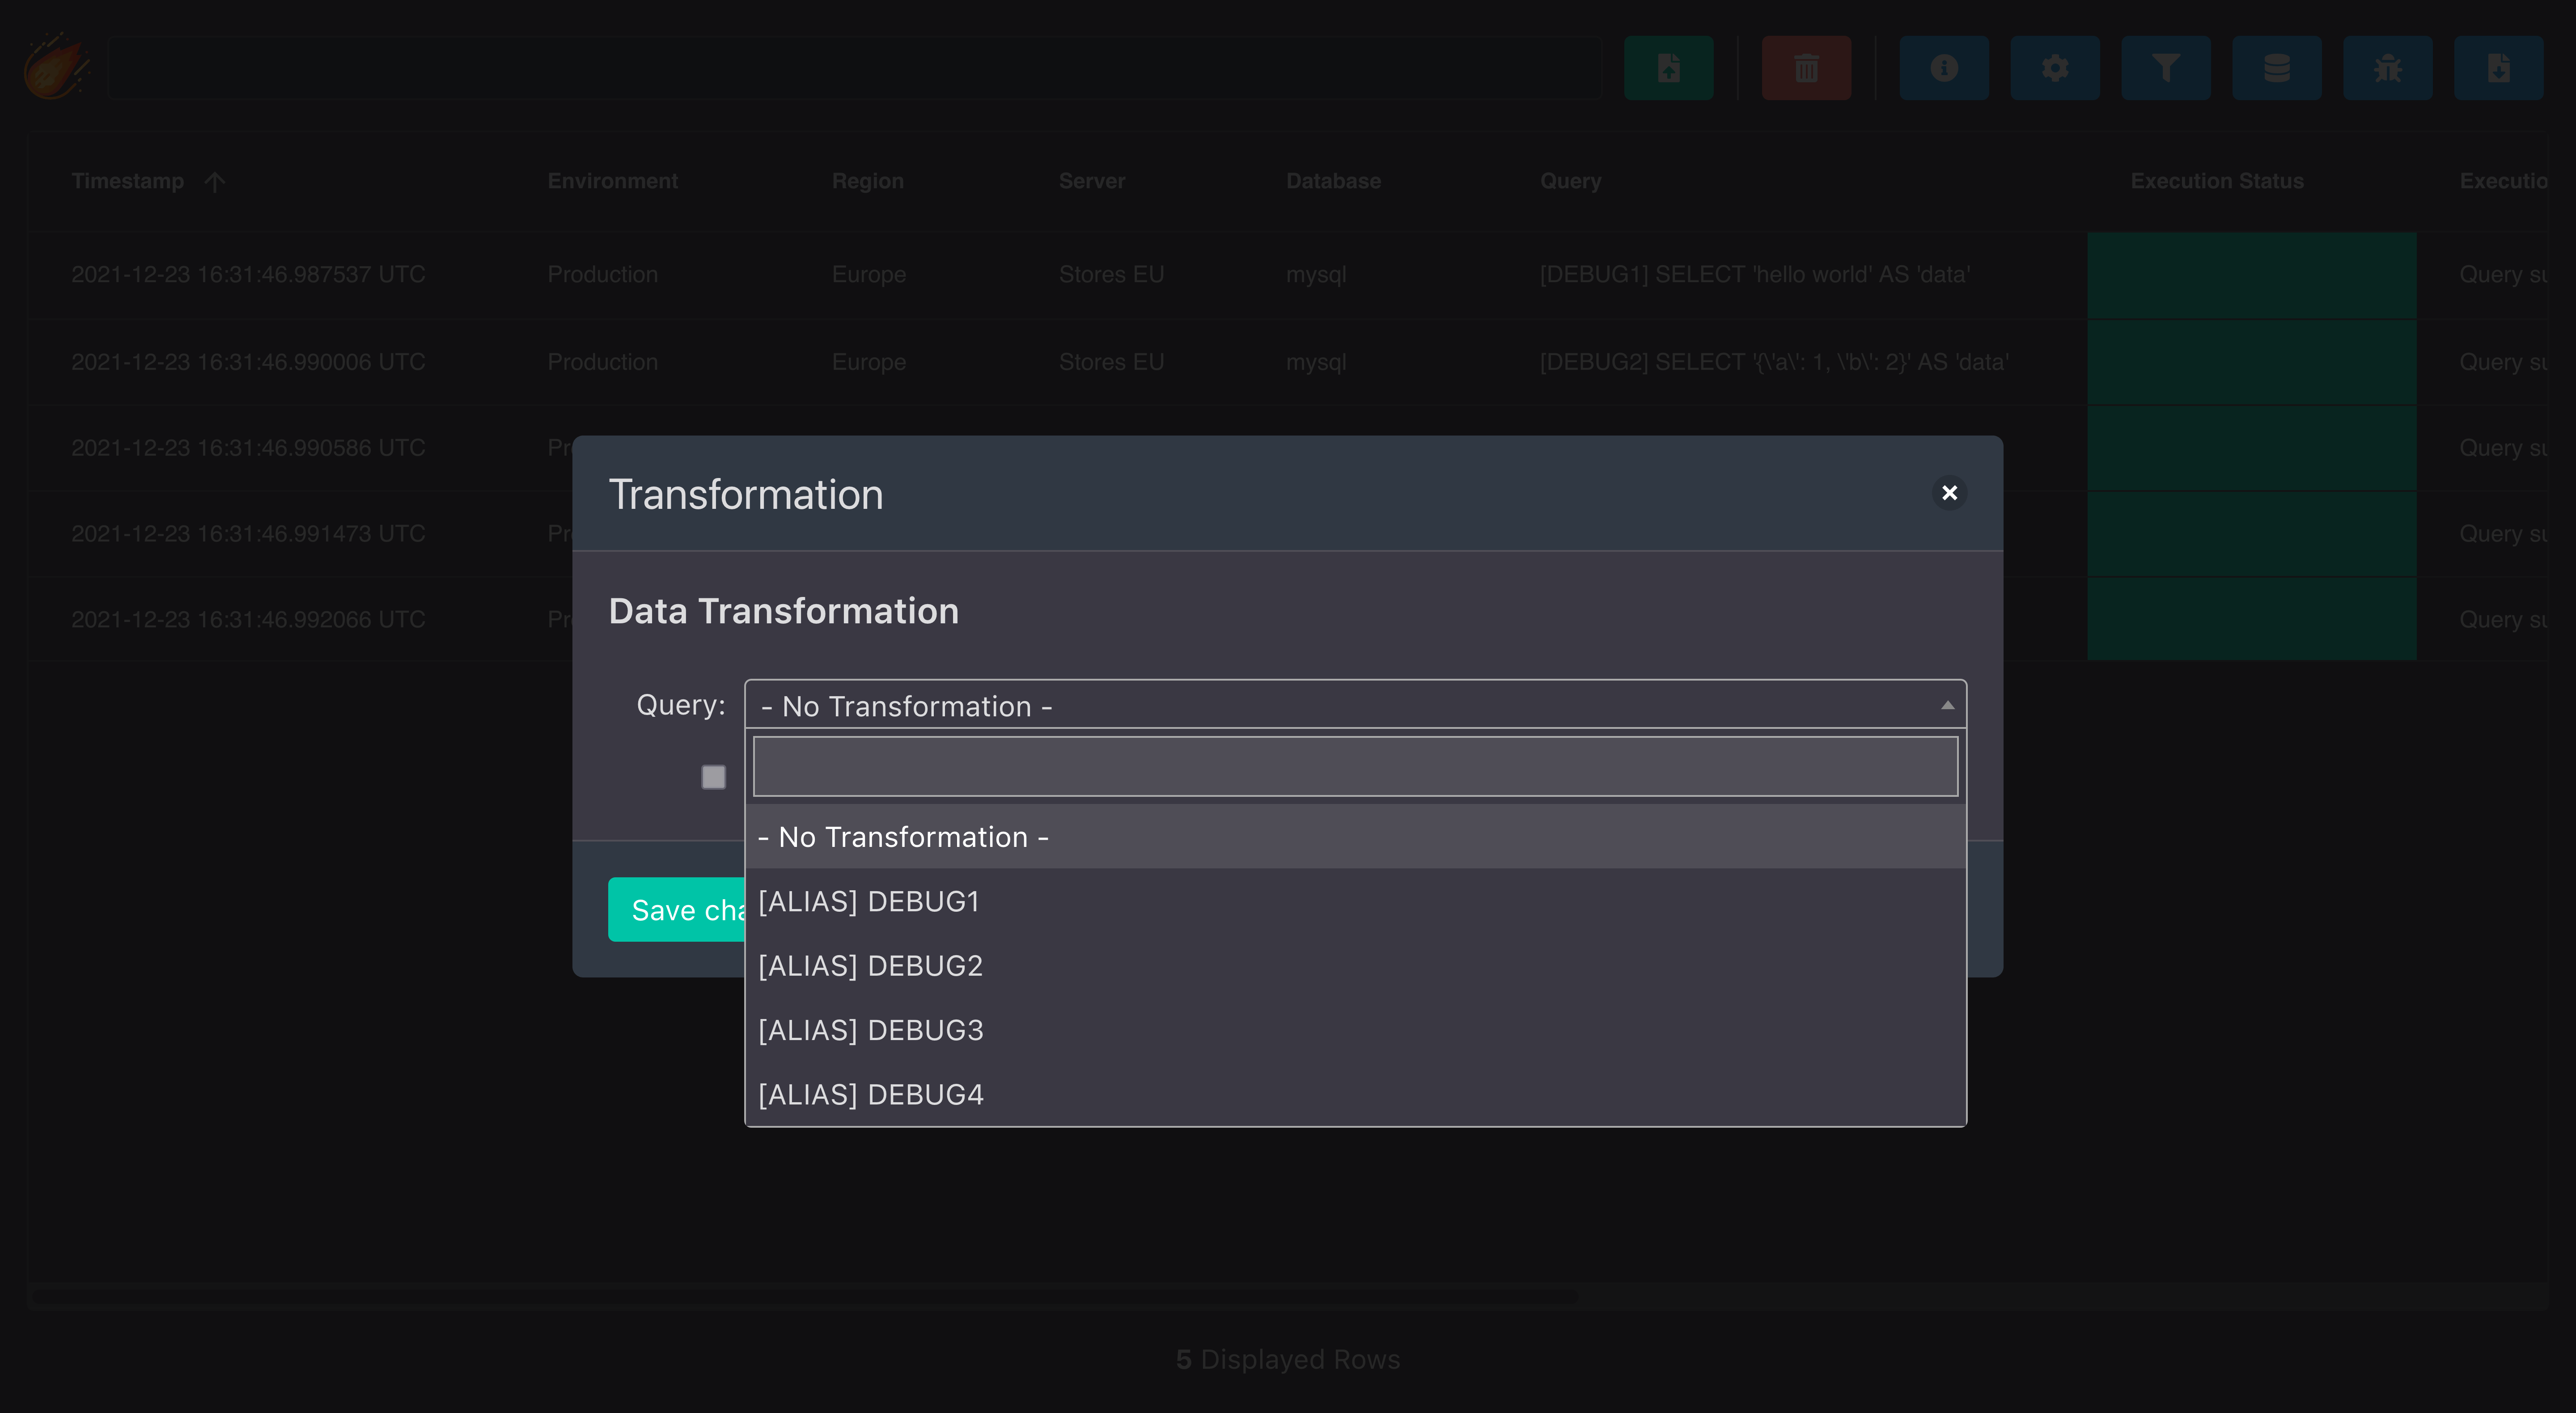Click the '5 Displayed Rows' footer text
Screen dimensions: 2576x1413
(x=1288, y=1359)
